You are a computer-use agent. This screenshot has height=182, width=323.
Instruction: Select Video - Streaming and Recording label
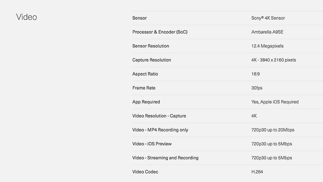click(x=166, y=158)
